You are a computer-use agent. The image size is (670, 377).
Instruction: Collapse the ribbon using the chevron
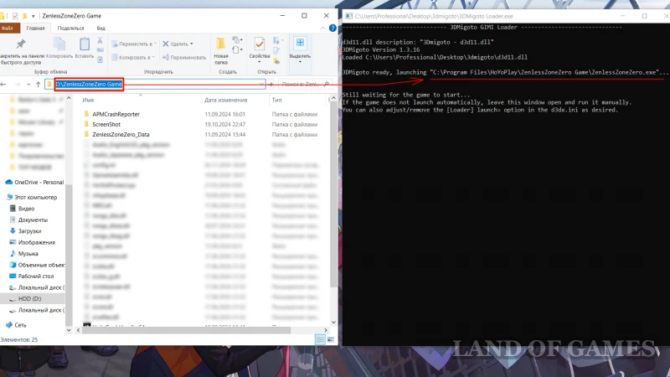(323, 28)
